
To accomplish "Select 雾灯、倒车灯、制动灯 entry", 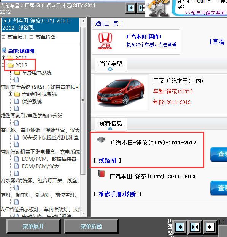I will point(39,195).
